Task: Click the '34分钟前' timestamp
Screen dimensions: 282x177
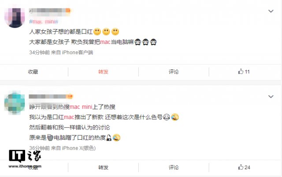Action: (39, 52)
